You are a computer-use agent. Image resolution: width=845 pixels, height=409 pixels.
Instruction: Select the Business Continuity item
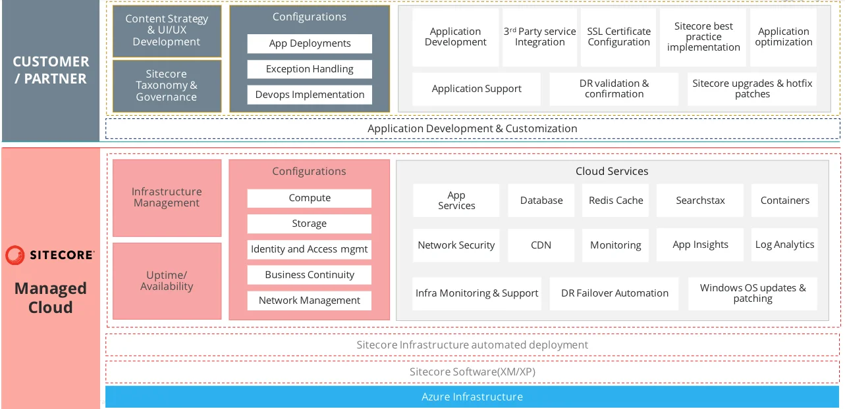(x=310, y=275)
